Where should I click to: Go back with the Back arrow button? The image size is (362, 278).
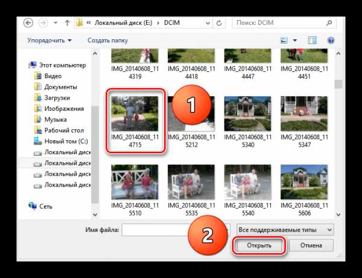click(28, 23)
